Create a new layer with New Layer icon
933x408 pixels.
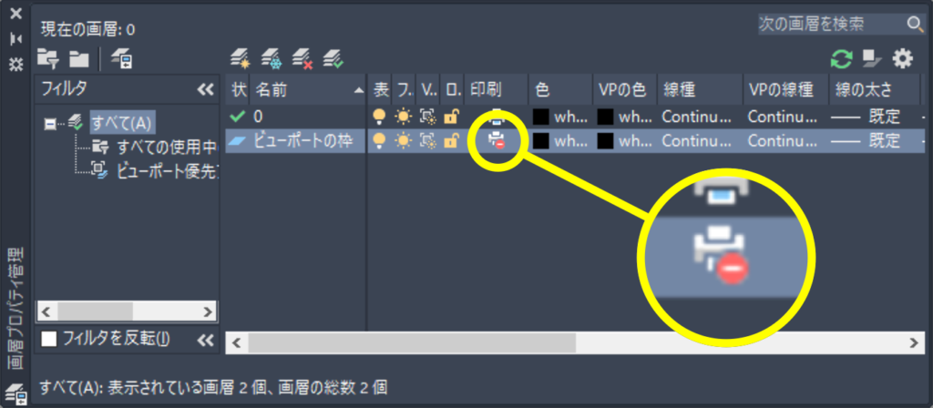tap(241, 58)
